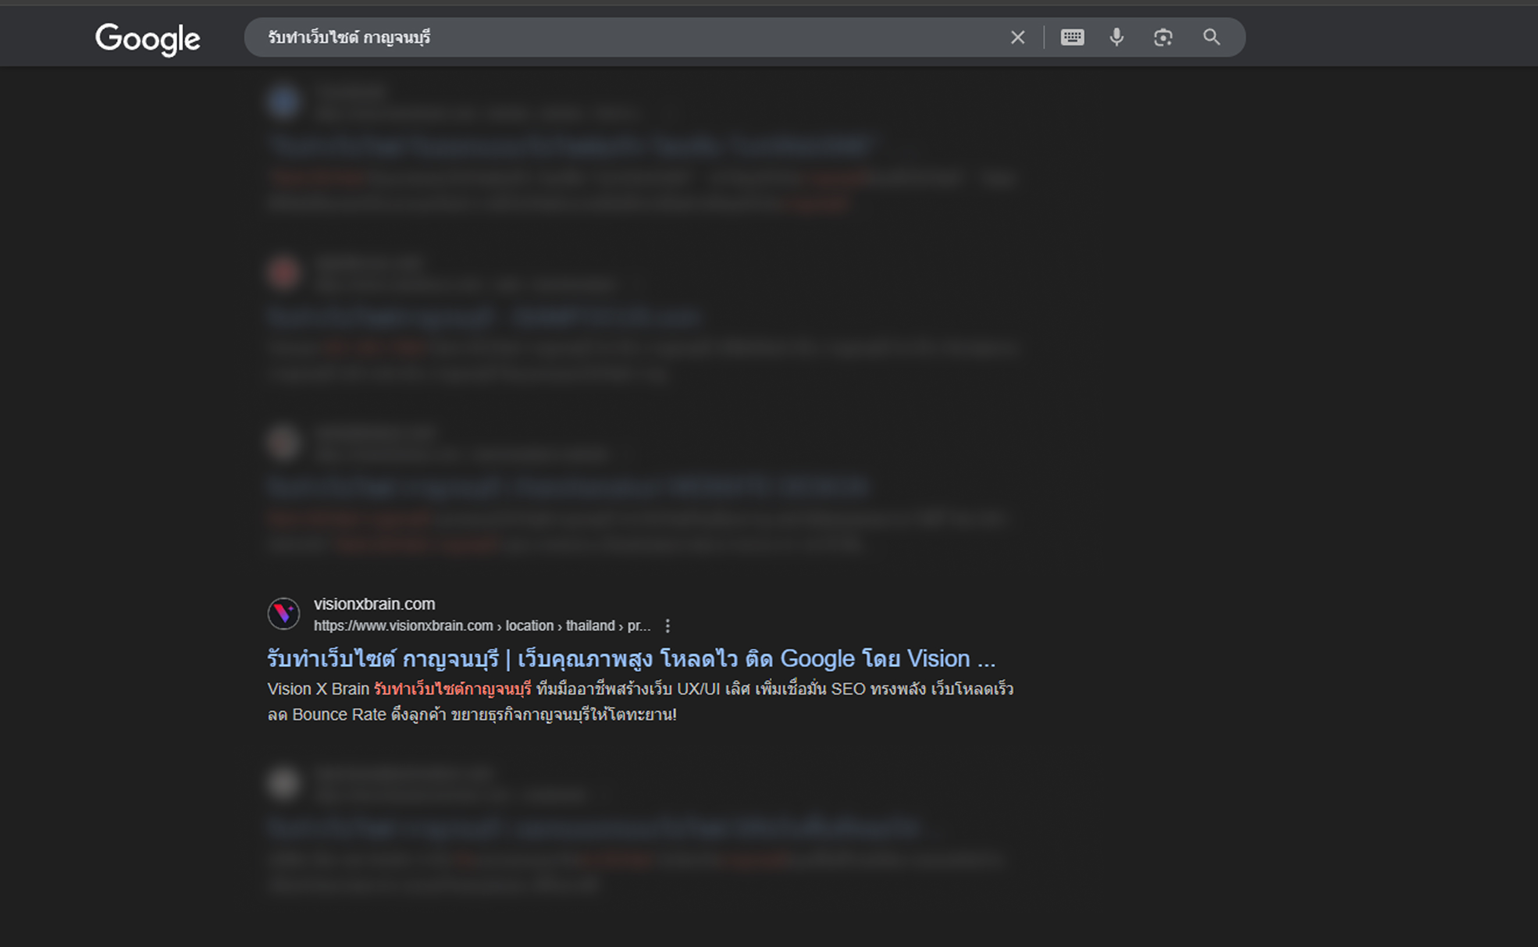Viewport: 1538px width, 947px height.
Task: Click the snippet text starting with Vision X Brain
Action: coord(640,689)
